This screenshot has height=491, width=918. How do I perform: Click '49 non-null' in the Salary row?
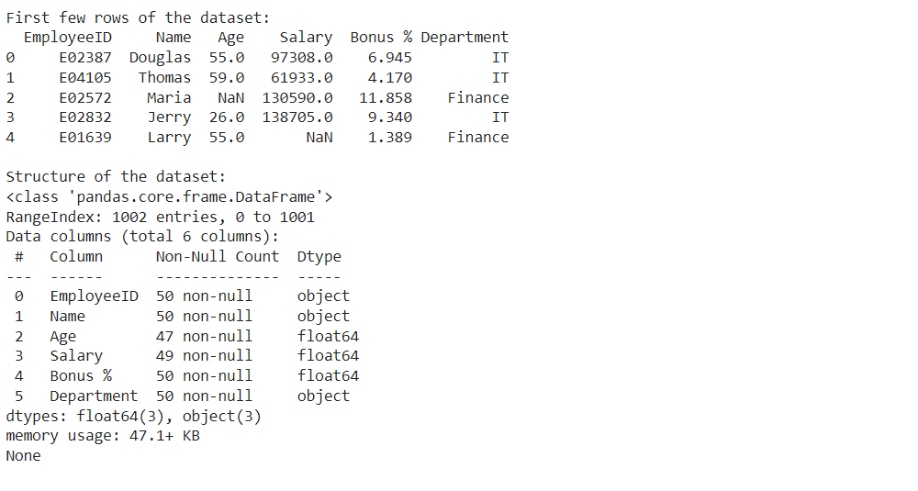point(204,356)
